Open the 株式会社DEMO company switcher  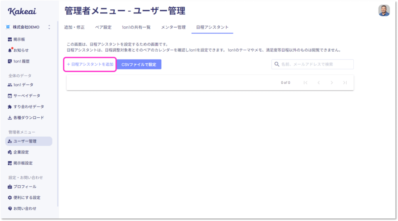click(x=28, y=27)
